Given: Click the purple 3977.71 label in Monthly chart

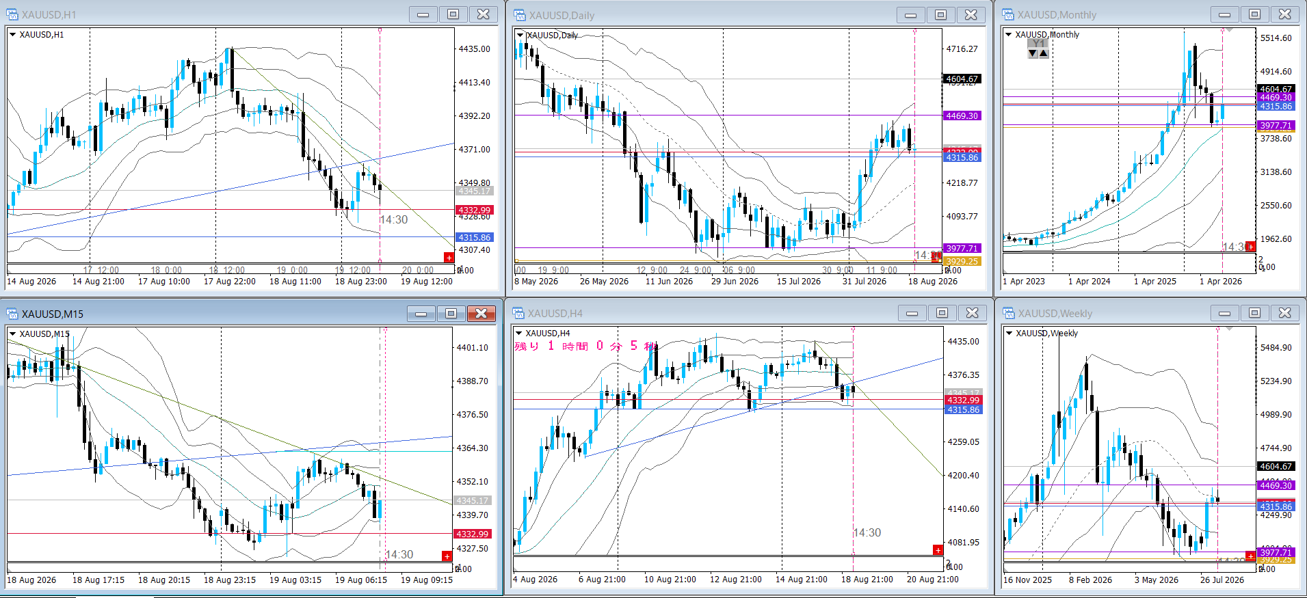Looking at the screenshot, I should (1276, 125).
